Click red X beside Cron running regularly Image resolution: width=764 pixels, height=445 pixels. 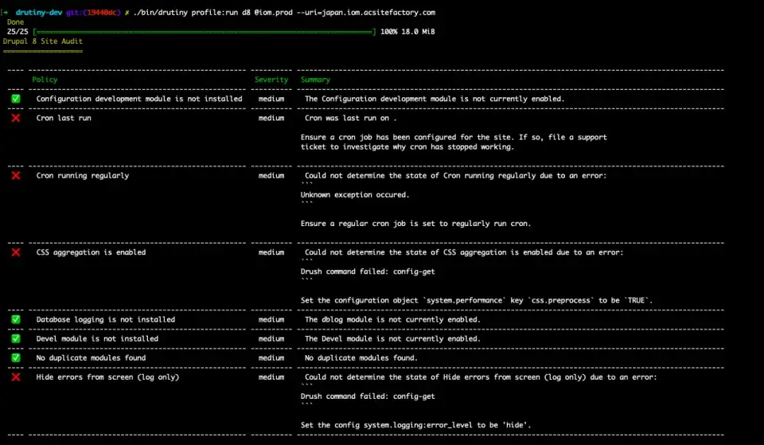coord(16,175)
